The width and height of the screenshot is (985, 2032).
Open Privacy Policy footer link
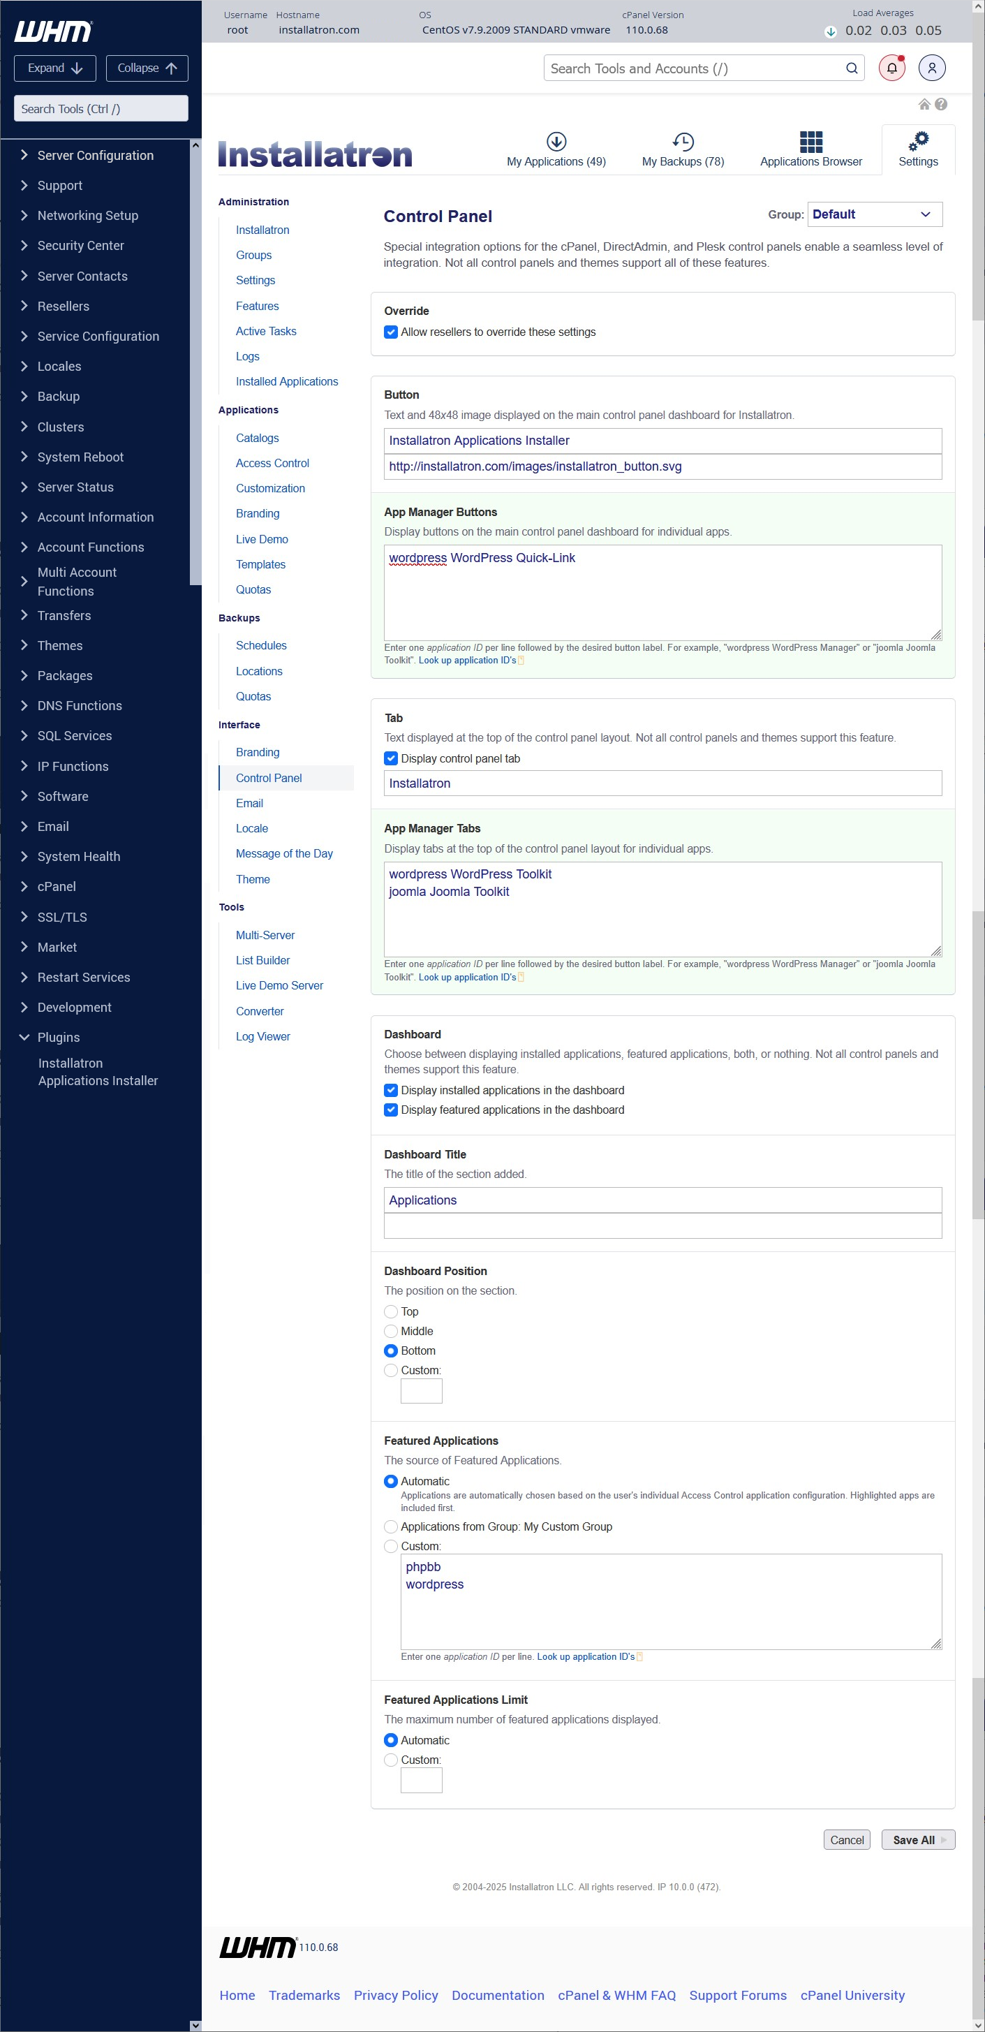395,1995
